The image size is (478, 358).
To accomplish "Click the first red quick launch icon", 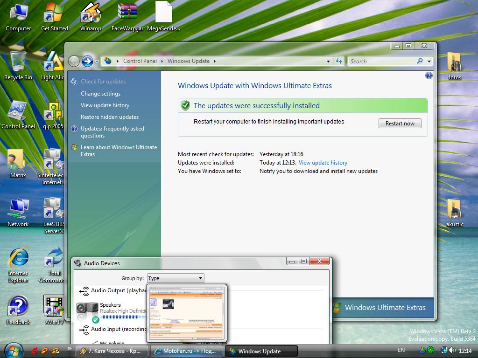I will point(34,351).
